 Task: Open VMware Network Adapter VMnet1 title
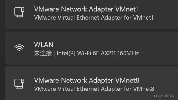point(86,9)
